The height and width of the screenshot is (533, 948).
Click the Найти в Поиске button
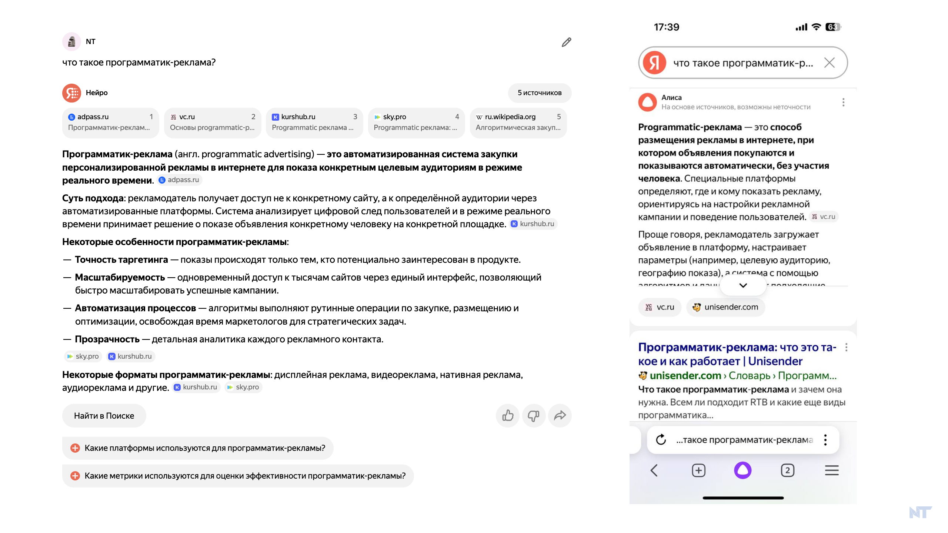(x=104, y=416)
